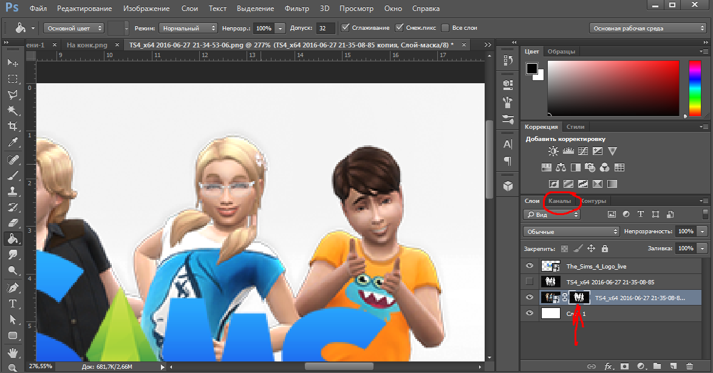Open the layer styles fx menu
Viewport: 713px width, 373px height.
point(609,366)
